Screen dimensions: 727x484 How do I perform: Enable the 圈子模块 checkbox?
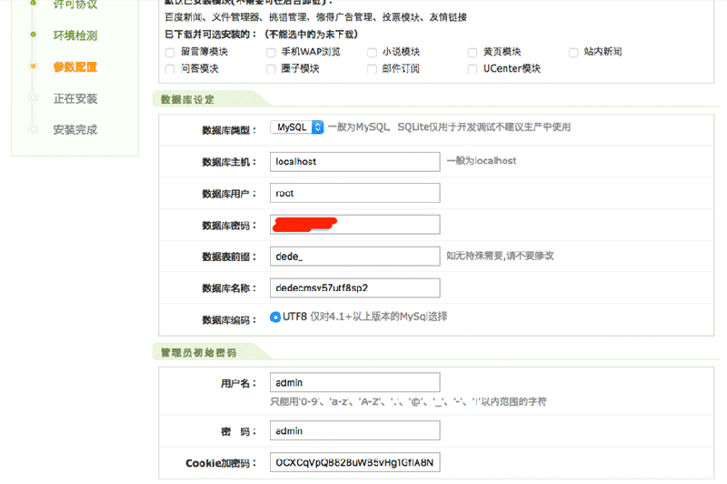click(x=271, y=69)
